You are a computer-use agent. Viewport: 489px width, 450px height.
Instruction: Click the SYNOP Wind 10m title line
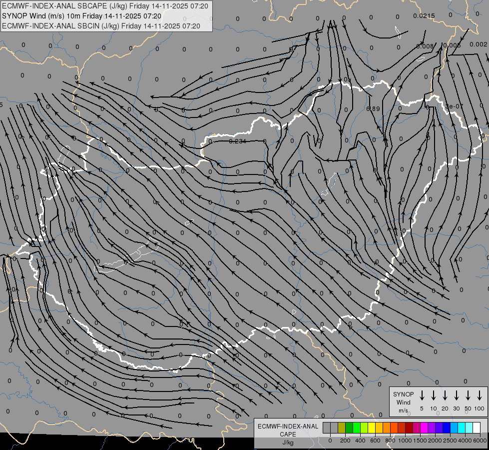82,16
